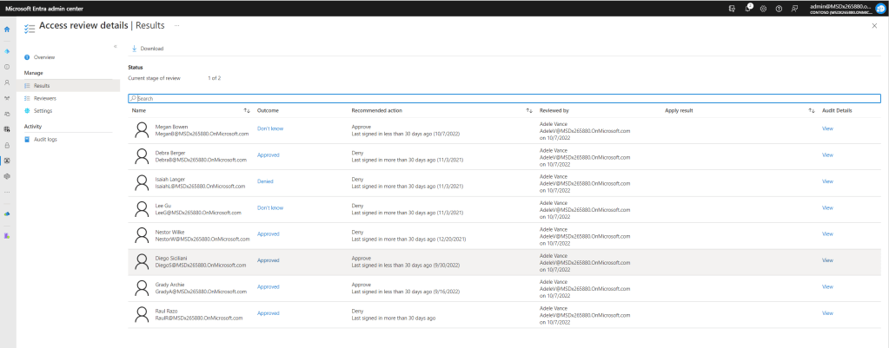Open Audit logs under Activity

click(45, 139)
